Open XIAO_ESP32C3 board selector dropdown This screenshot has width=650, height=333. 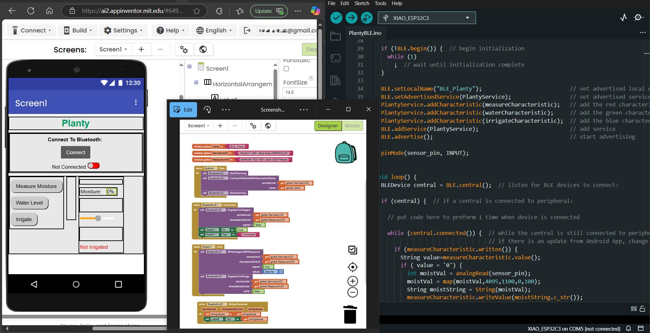[x=427, y=18]
